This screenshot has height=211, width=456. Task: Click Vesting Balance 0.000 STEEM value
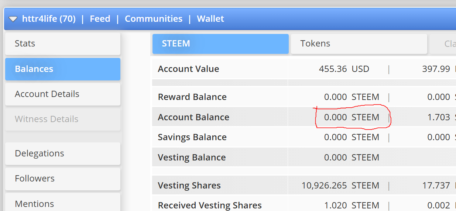[x=352, y=158]
